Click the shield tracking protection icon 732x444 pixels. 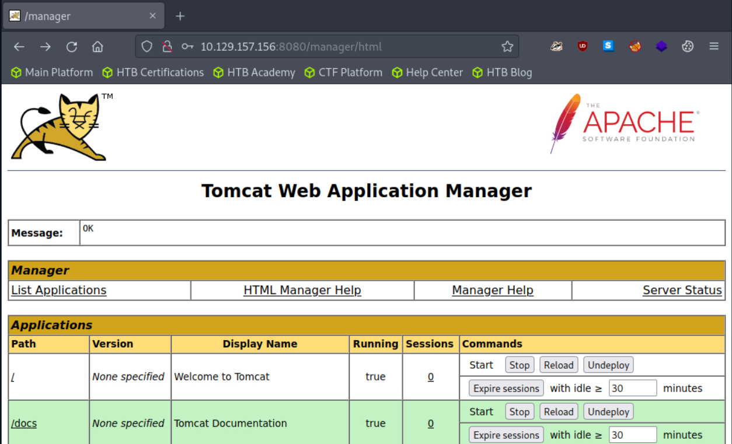[147, 47]
